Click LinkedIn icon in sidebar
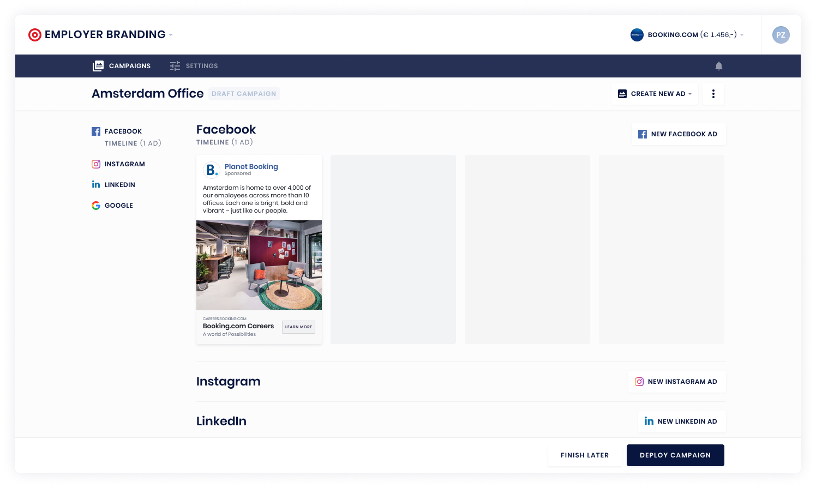816x488 pixels. pos(96,185)
